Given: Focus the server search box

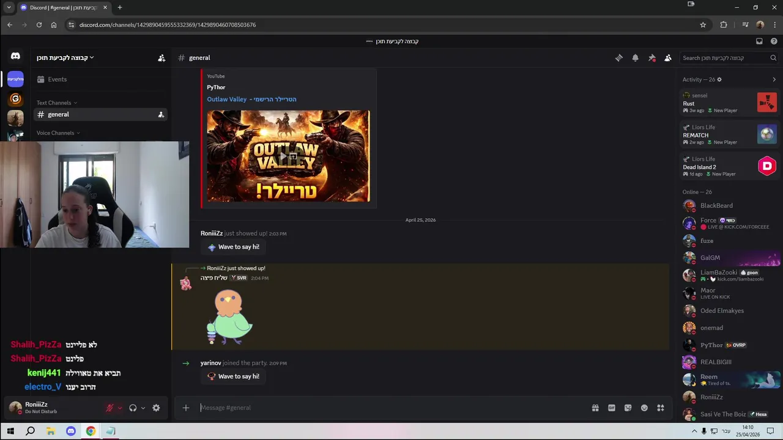Looking at the screenshot, I should tap(729, 58).
